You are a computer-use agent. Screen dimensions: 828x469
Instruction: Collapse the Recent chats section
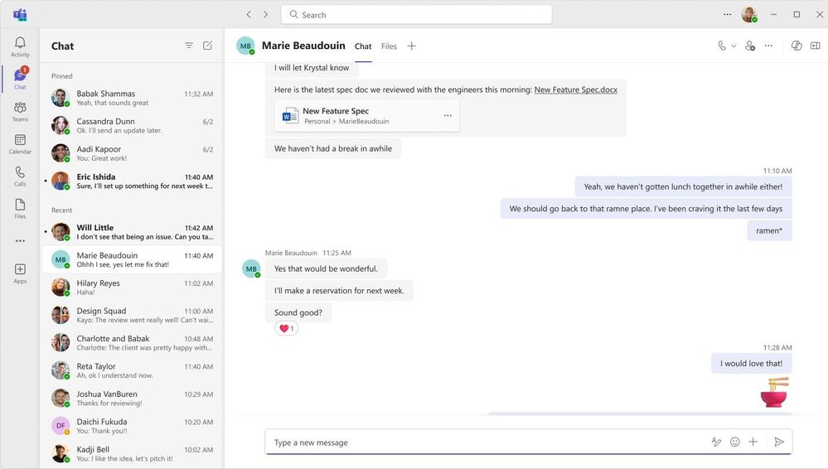(x=62, y=210)
